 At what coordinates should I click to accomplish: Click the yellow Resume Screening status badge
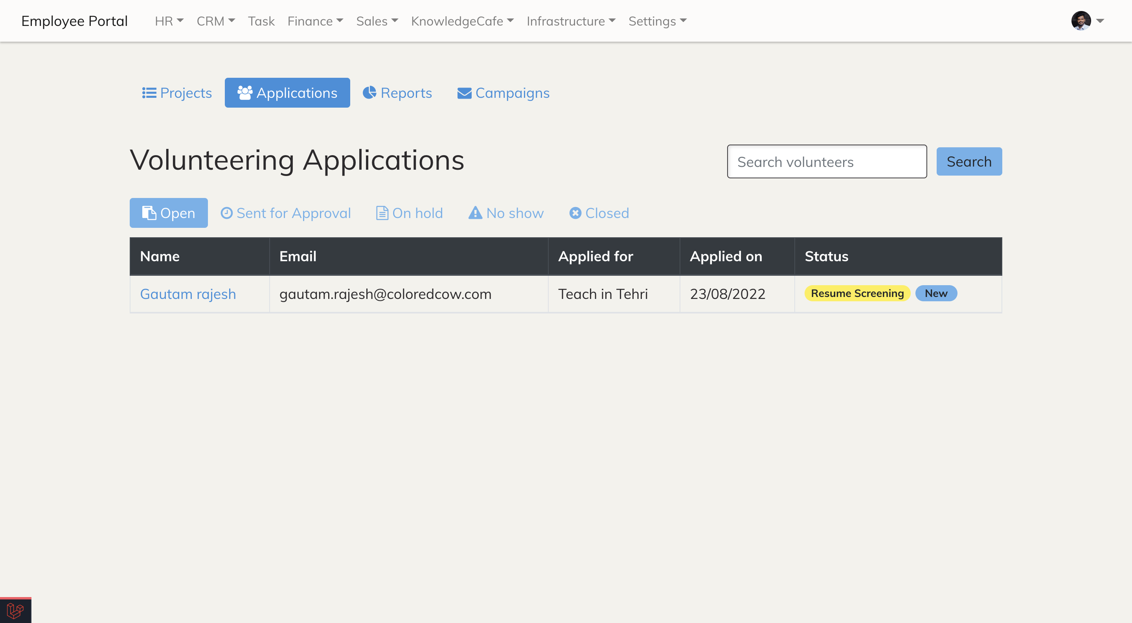[x=856, y=293]
